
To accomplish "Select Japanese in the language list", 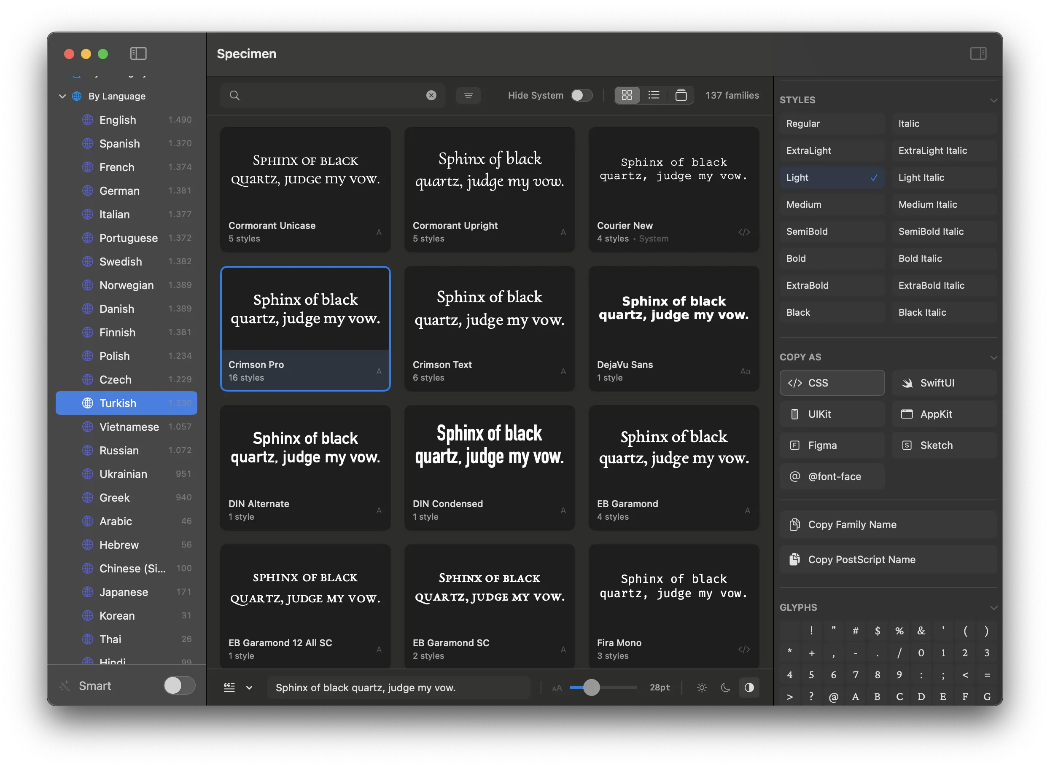I will pos(123,592).
